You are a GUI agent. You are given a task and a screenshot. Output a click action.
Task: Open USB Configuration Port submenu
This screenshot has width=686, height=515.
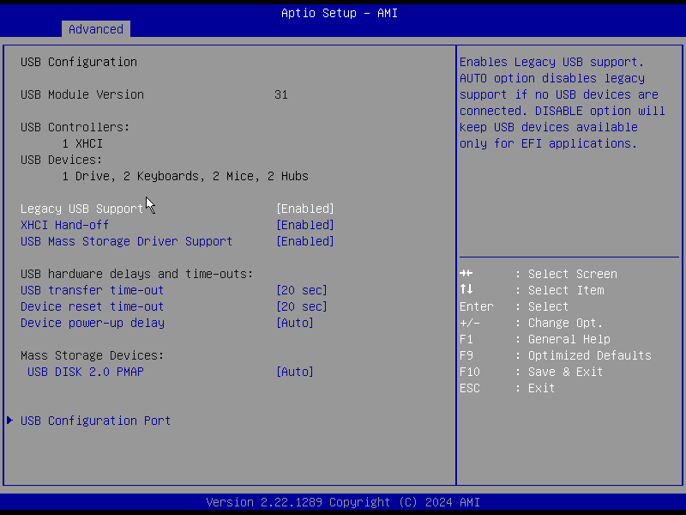click(95, 421)
